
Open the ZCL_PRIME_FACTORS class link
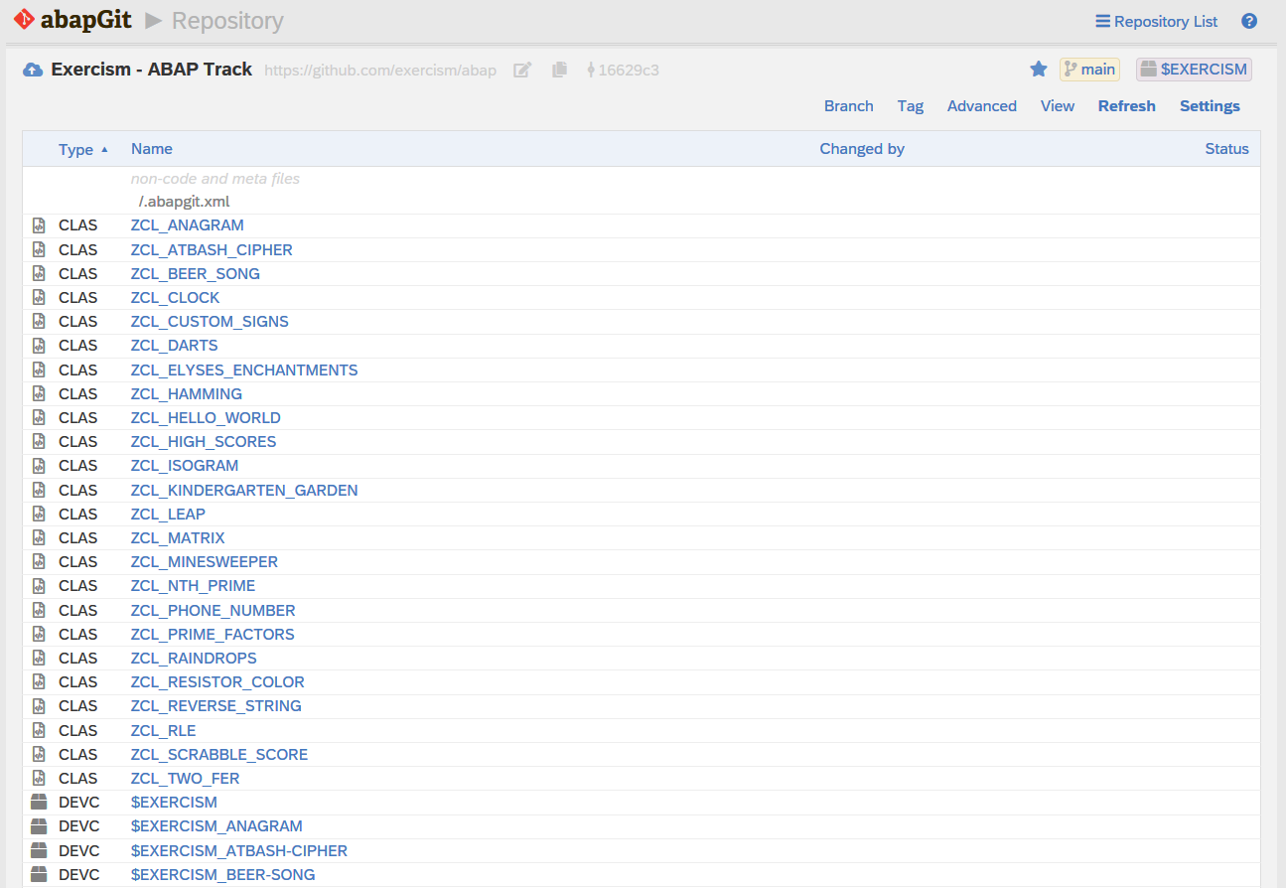coord(213,634)
